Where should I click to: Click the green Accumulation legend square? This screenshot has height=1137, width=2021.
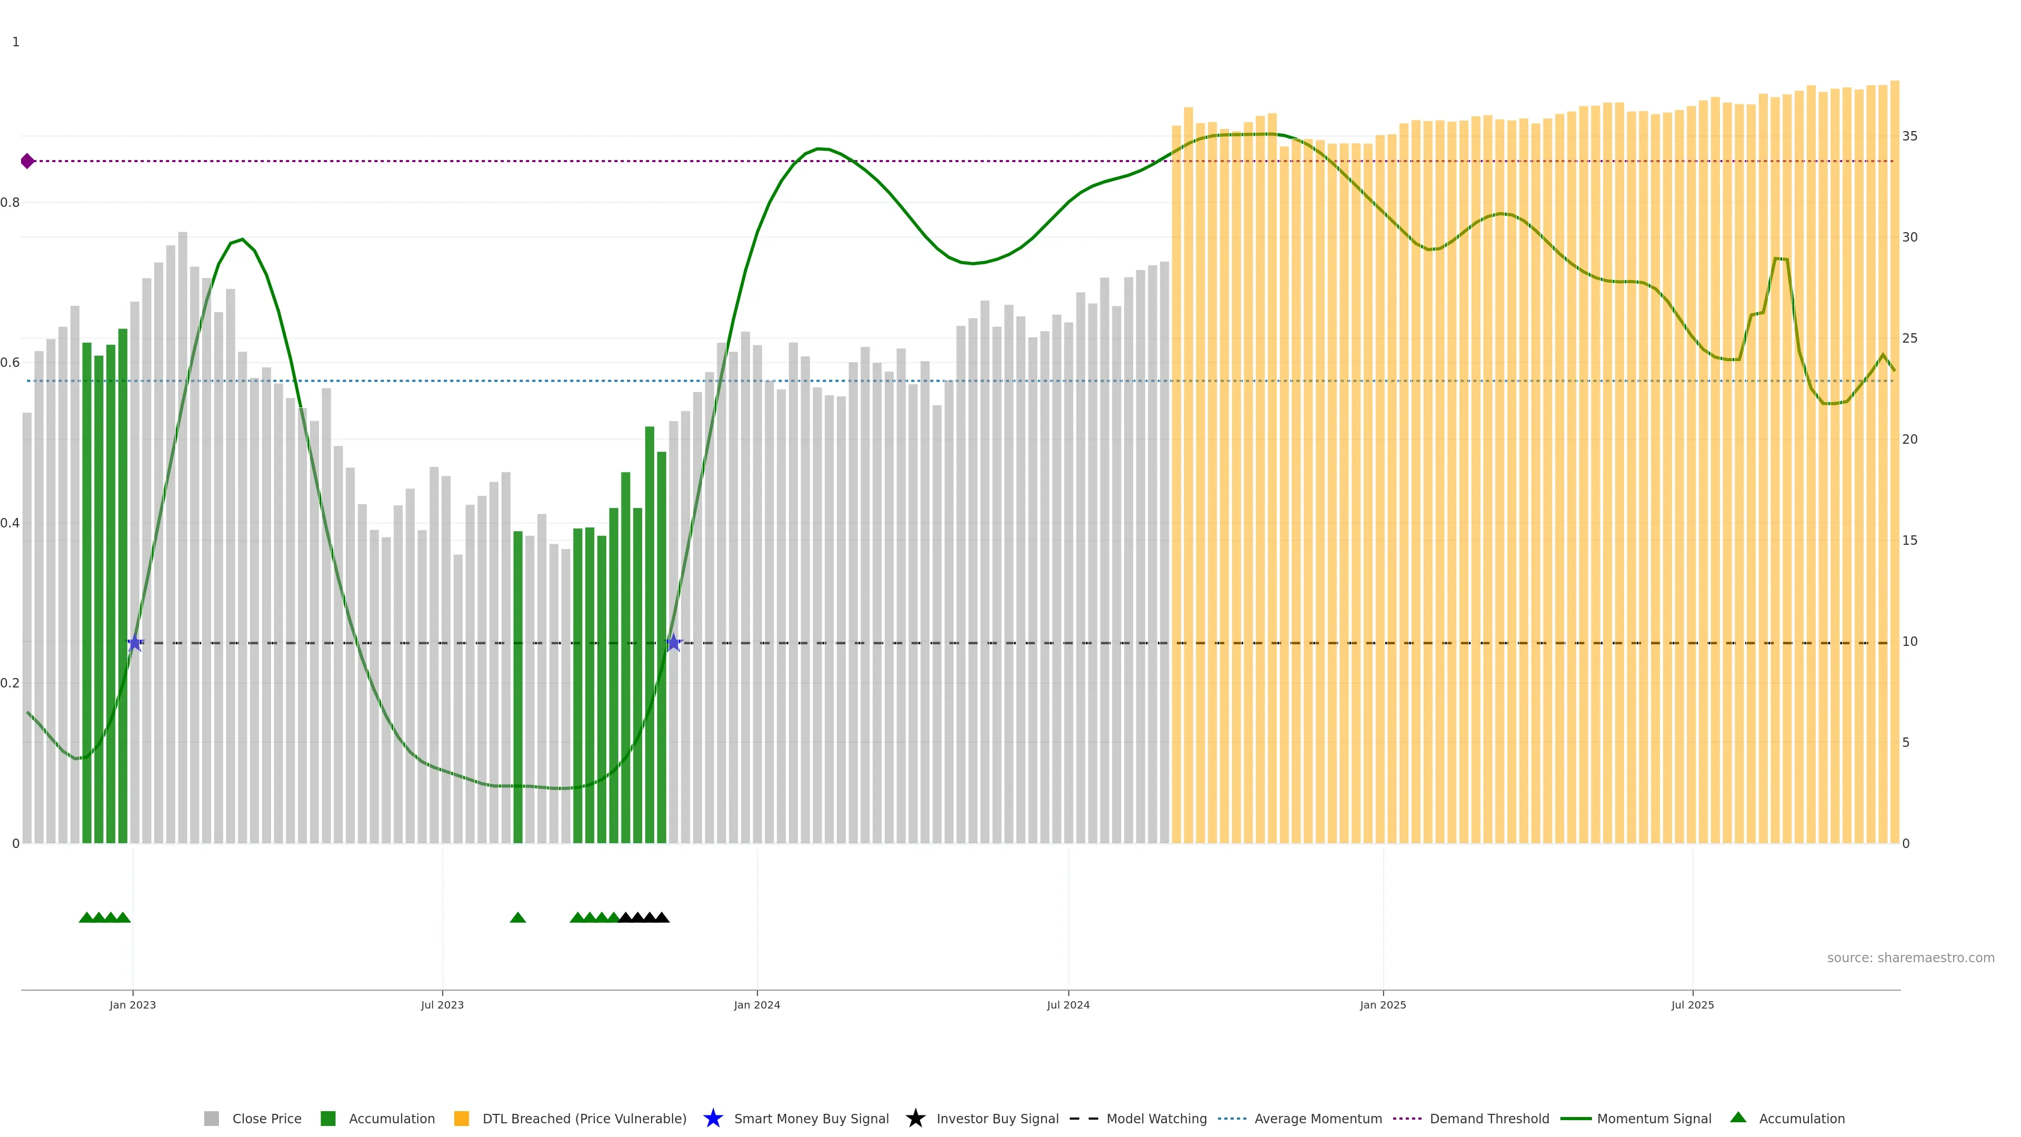(x=328, y=1119)
